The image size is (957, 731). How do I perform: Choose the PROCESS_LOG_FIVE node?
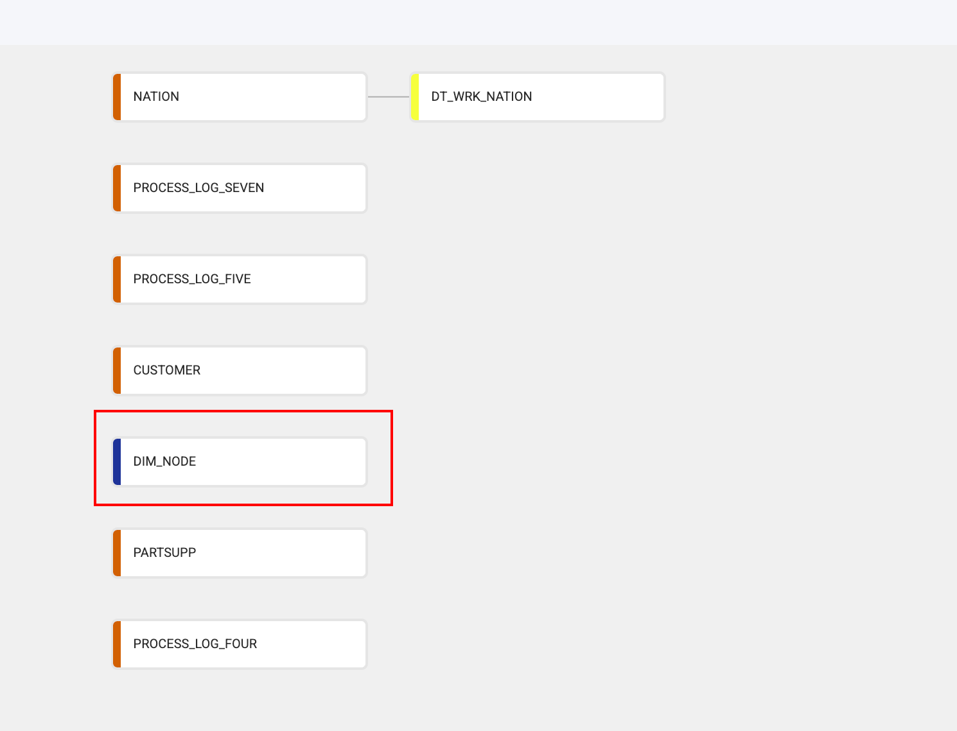[x=240, y=279]
